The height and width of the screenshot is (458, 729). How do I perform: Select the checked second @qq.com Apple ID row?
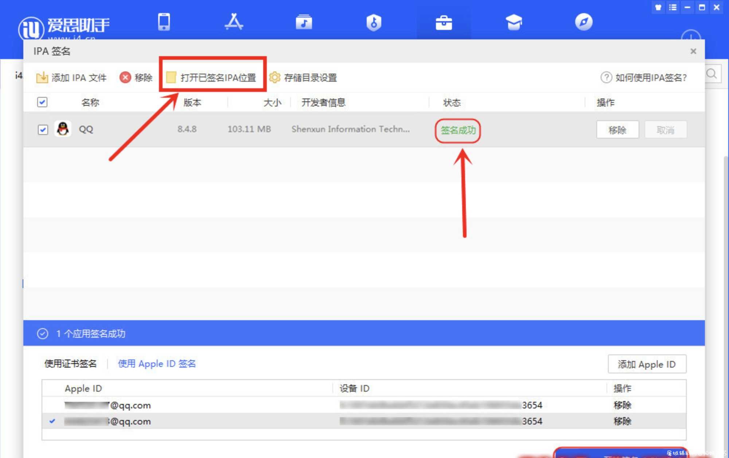[x=364, y=421]
